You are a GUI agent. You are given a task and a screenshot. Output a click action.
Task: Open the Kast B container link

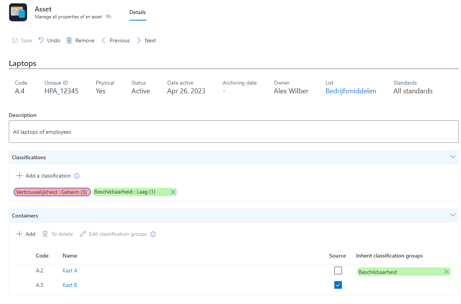(70, 285)
